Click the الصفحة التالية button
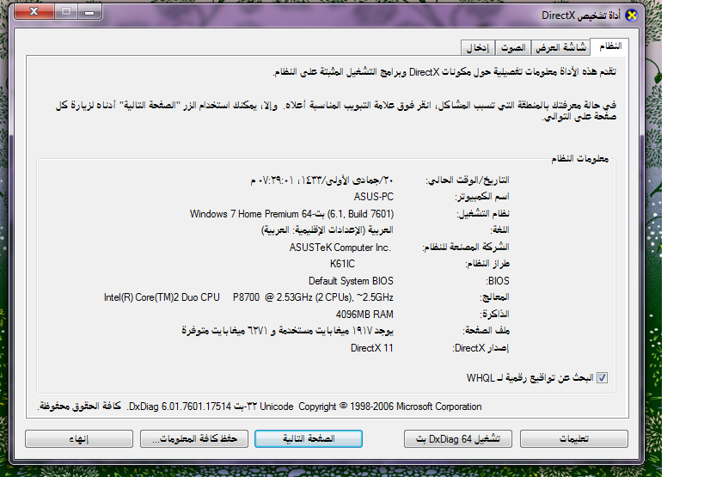Image resolution: width=704 pixels, height=477 pixels. click(x=309, y=439)
